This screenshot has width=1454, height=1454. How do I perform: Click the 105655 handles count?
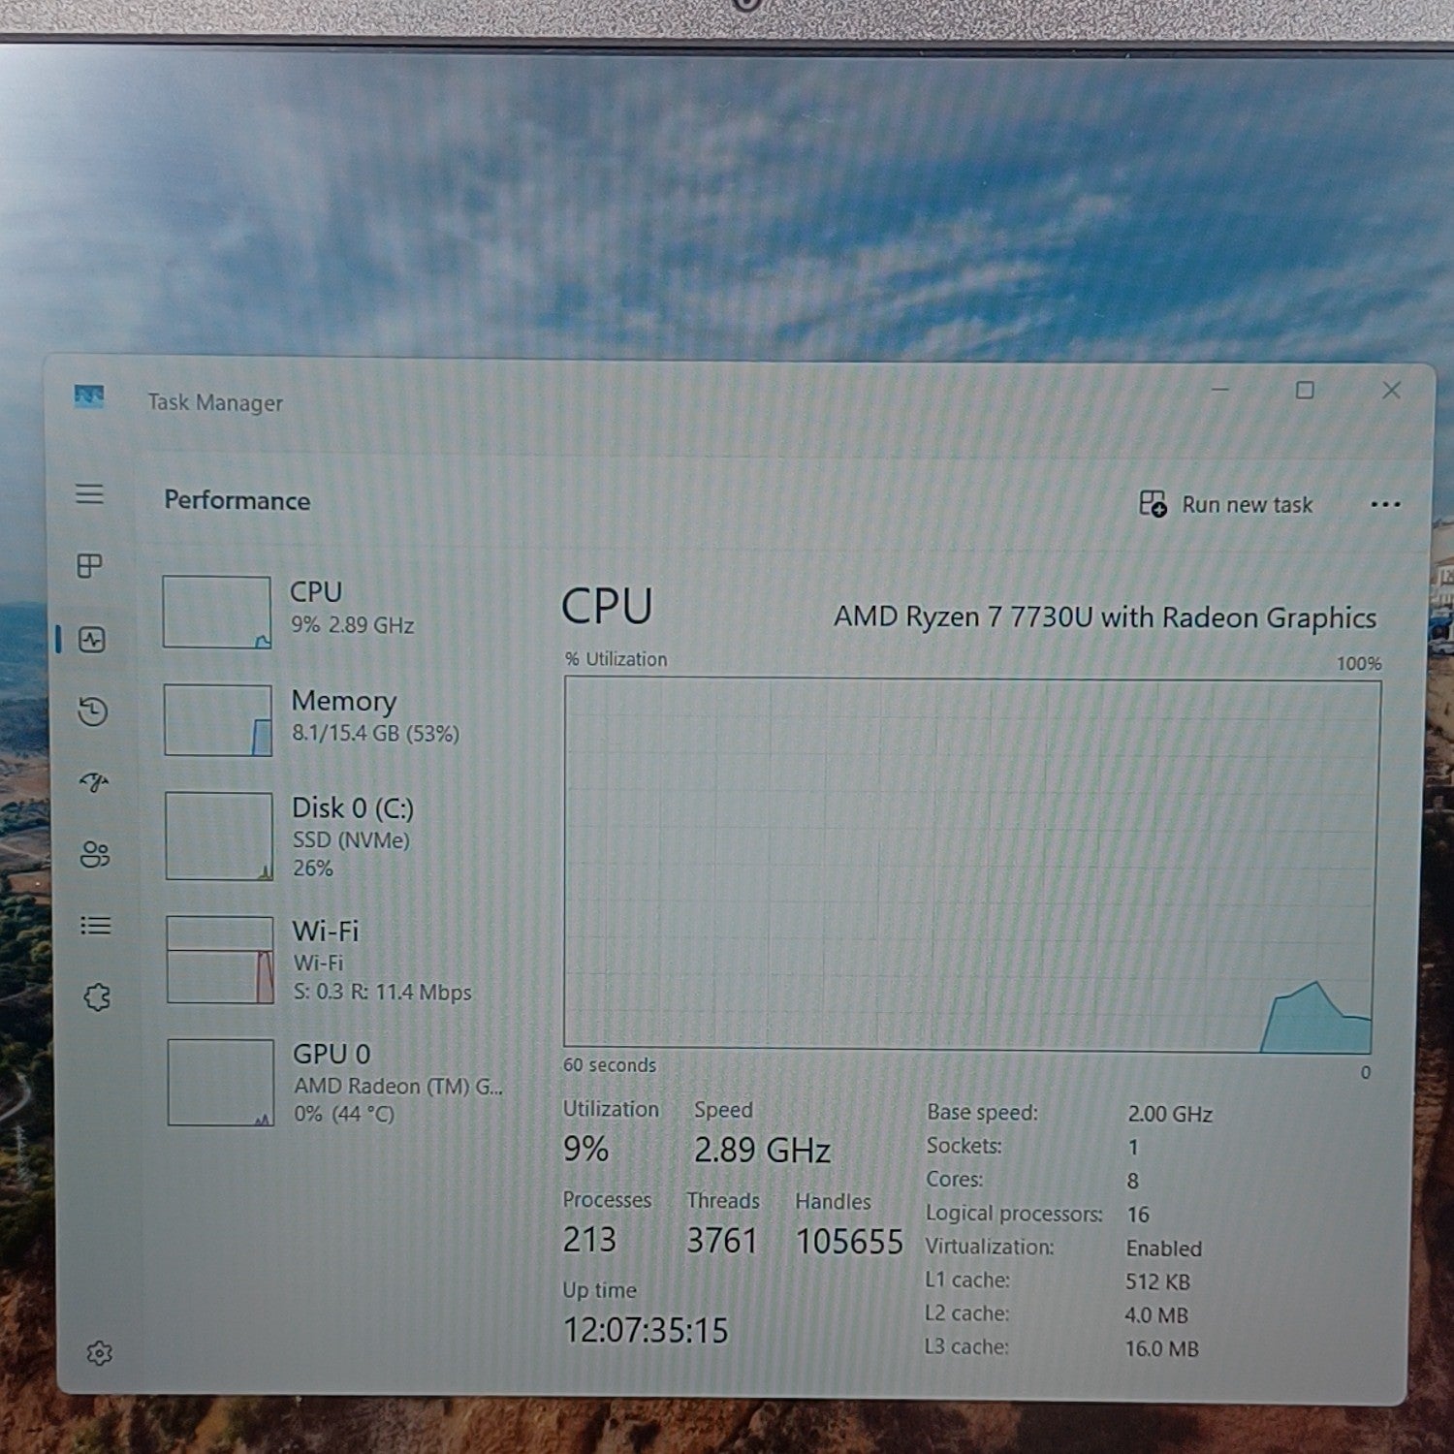[849, 1242]
